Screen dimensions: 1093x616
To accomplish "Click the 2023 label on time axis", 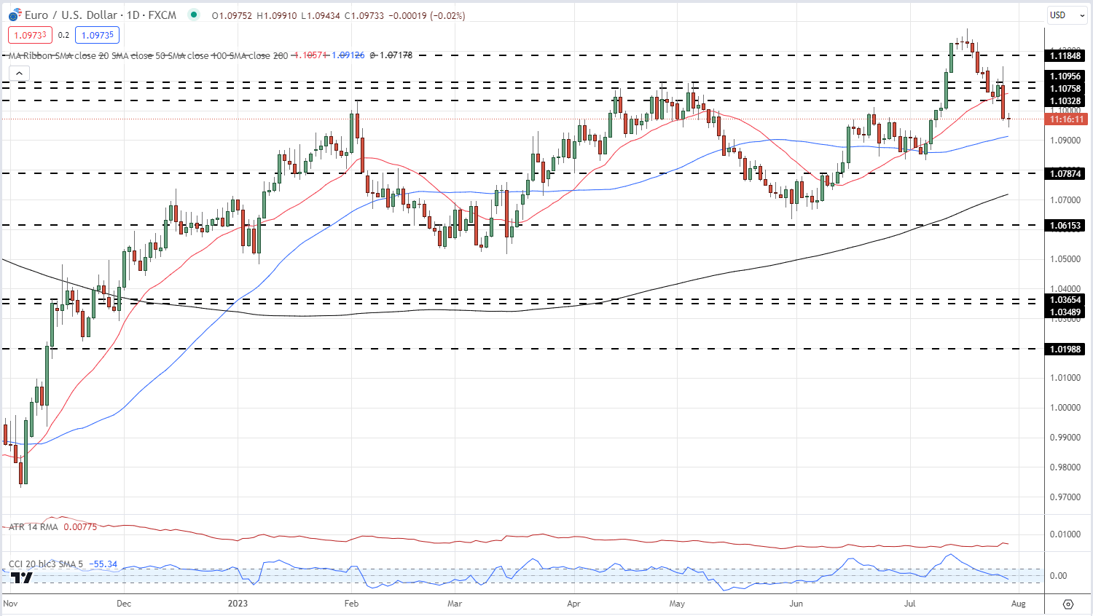I will [238, 604].
